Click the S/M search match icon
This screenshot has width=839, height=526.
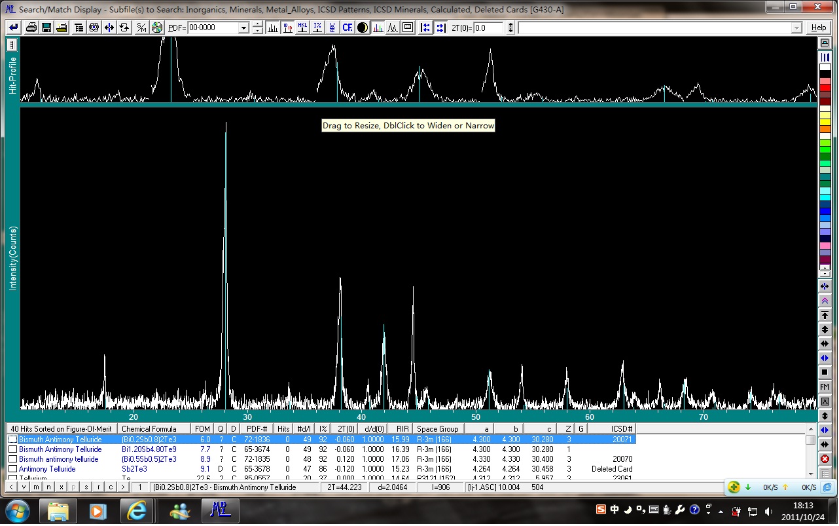(x=141, y=28)
